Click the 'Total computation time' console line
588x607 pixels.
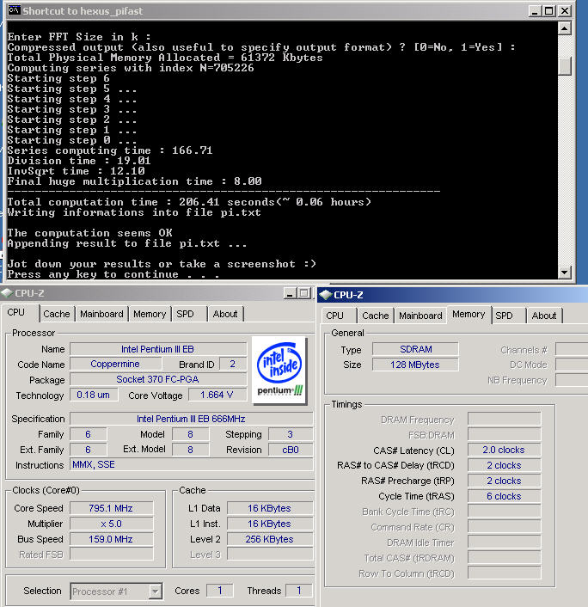189,202
